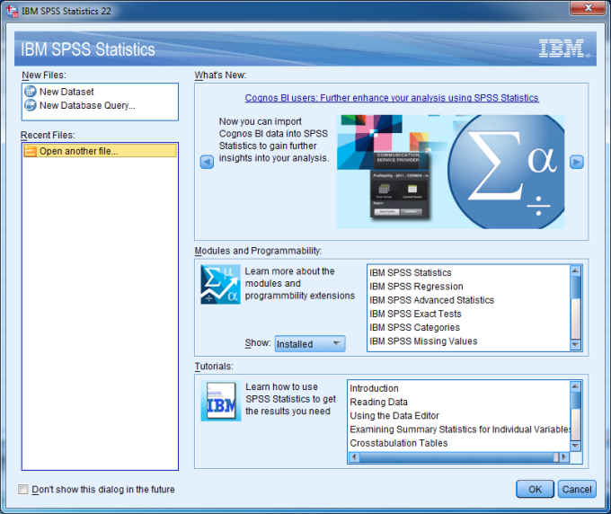The width and height of the screenshot is (611, 514).
Task: Close the SPSS Statistics 22 window
Action: pyautogui.click(x=588, y=8)
